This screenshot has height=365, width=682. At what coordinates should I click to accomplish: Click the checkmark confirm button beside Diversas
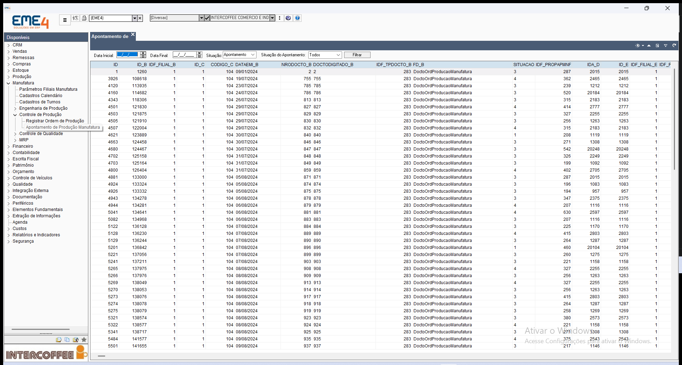tap(207, 18)
